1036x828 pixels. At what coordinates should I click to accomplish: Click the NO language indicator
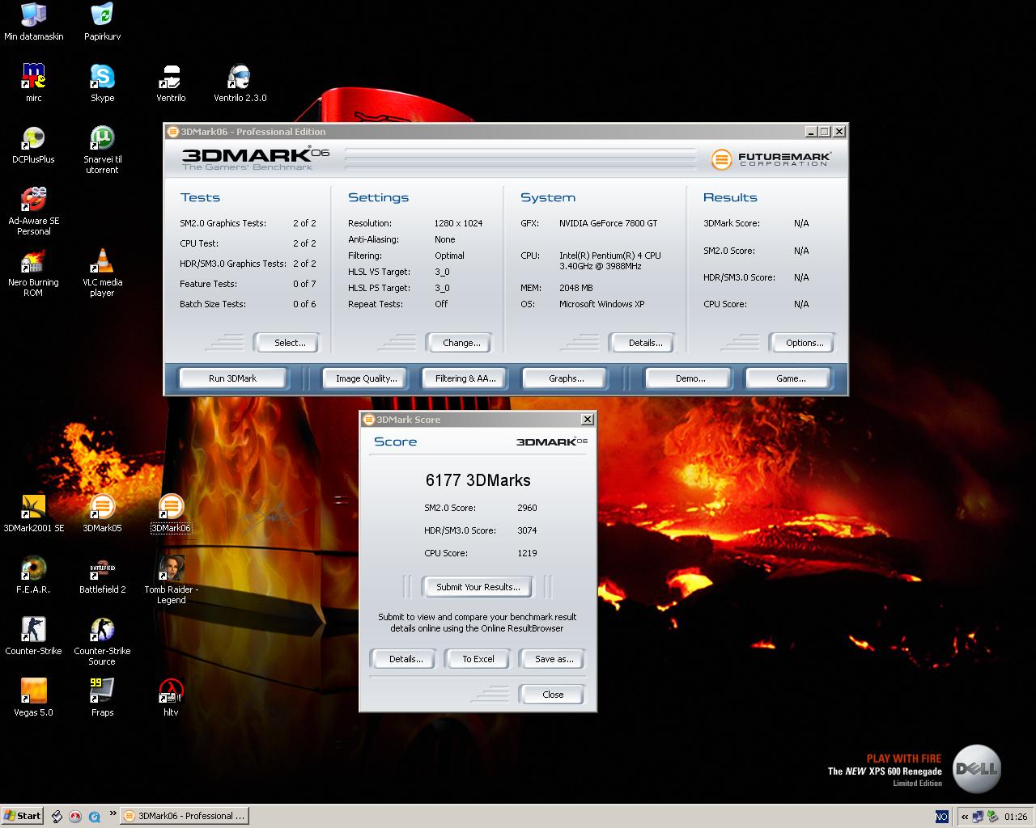click(941, 817)
